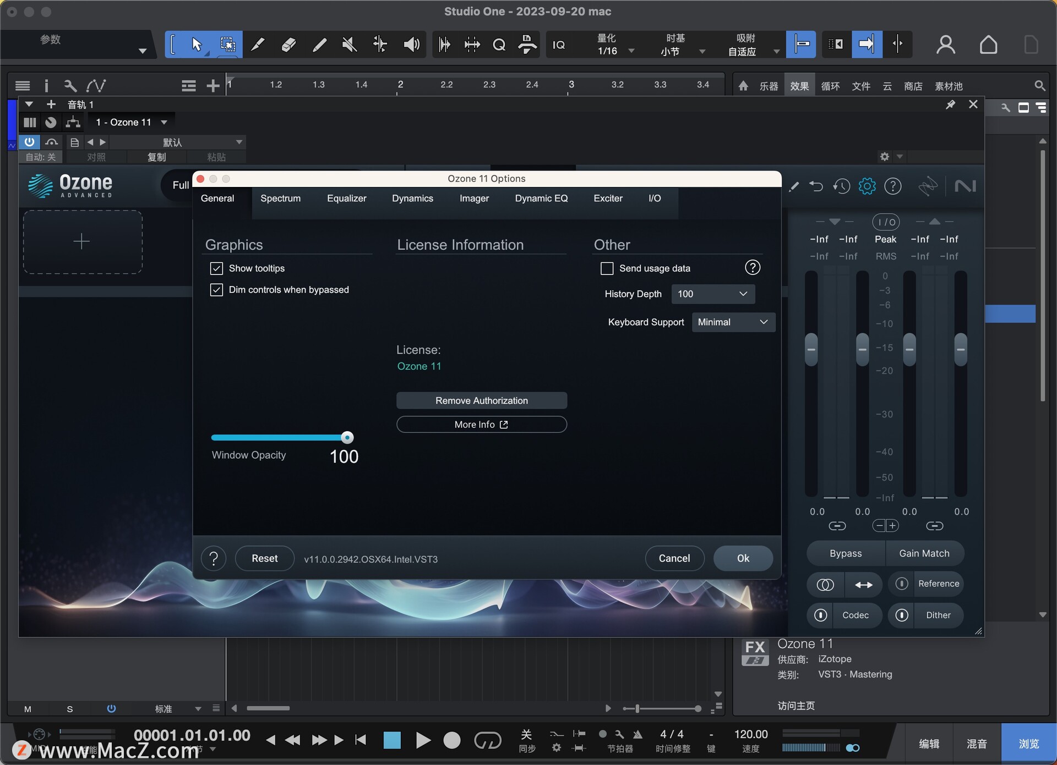Click Cancel in Options dialog

tap(674, 559)
